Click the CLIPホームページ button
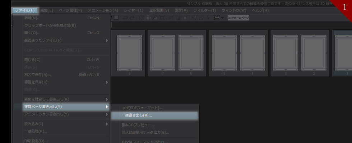The image size is (352, 143). [238, 18]
